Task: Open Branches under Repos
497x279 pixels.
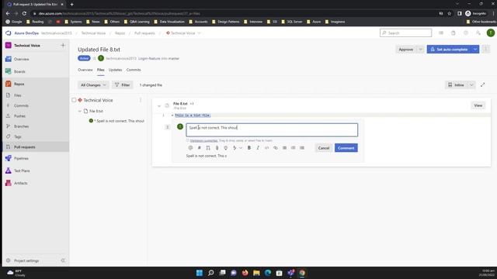Action: tap(36, 126)
